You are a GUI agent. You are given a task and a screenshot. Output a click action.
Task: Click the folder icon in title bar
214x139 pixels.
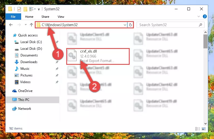[10, 9]
